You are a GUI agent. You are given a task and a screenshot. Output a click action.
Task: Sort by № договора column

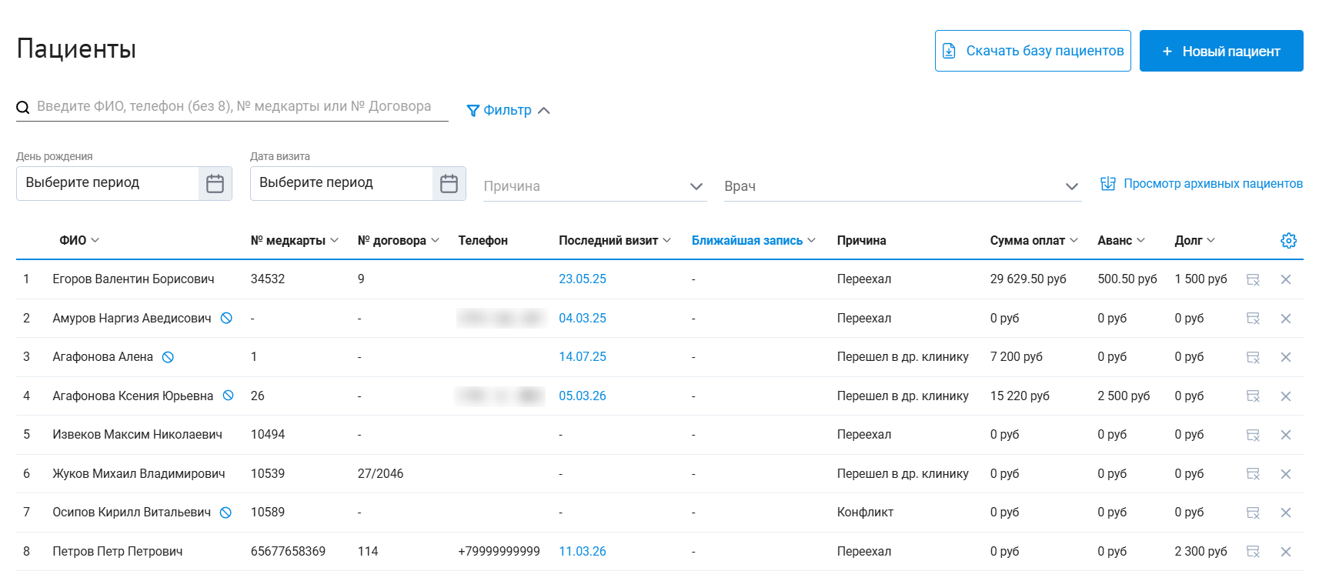(x=399, y=240)
